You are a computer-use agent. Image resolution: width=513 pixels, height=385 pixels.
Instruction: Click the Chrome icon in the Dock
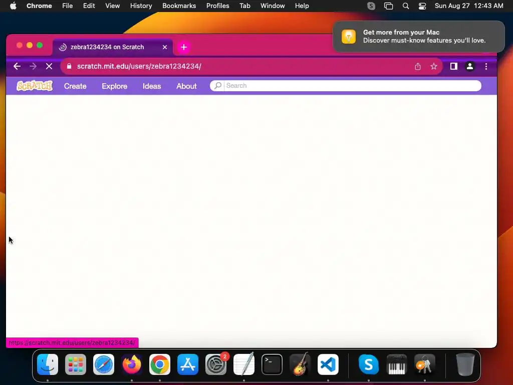point(160,364)
